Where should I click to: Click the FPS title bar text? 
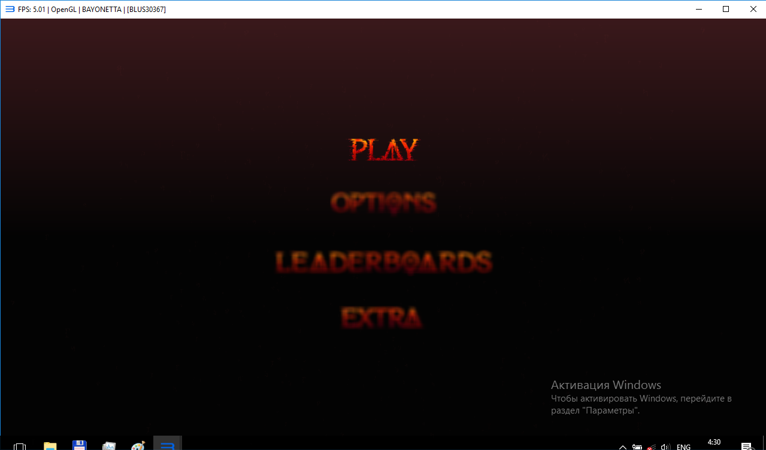tap(92, 9)
